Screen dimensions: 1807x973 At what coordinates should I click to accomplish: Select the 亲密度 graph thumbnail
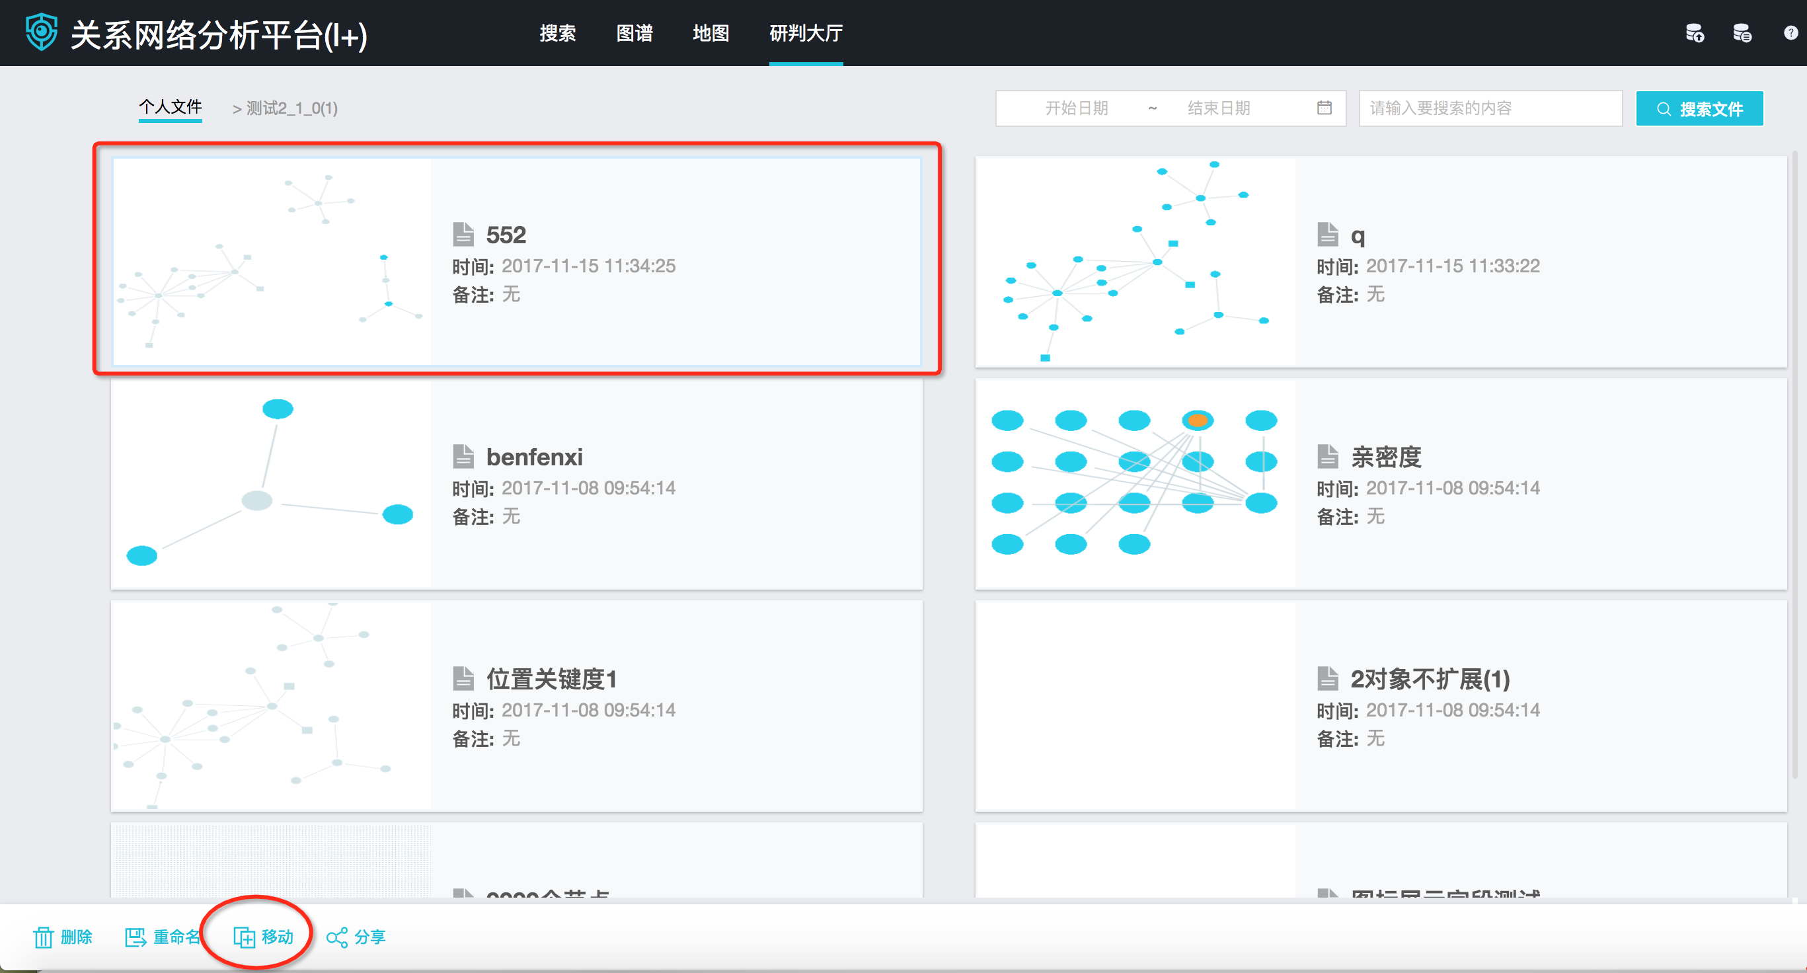[1135, 483]
